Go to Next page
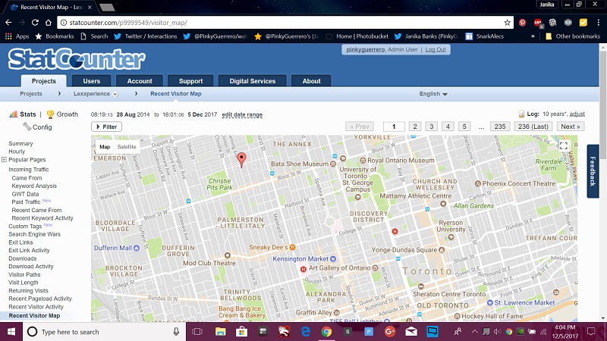Image resolution: width=607 pixels, height=341 pixels. point(571,127)
